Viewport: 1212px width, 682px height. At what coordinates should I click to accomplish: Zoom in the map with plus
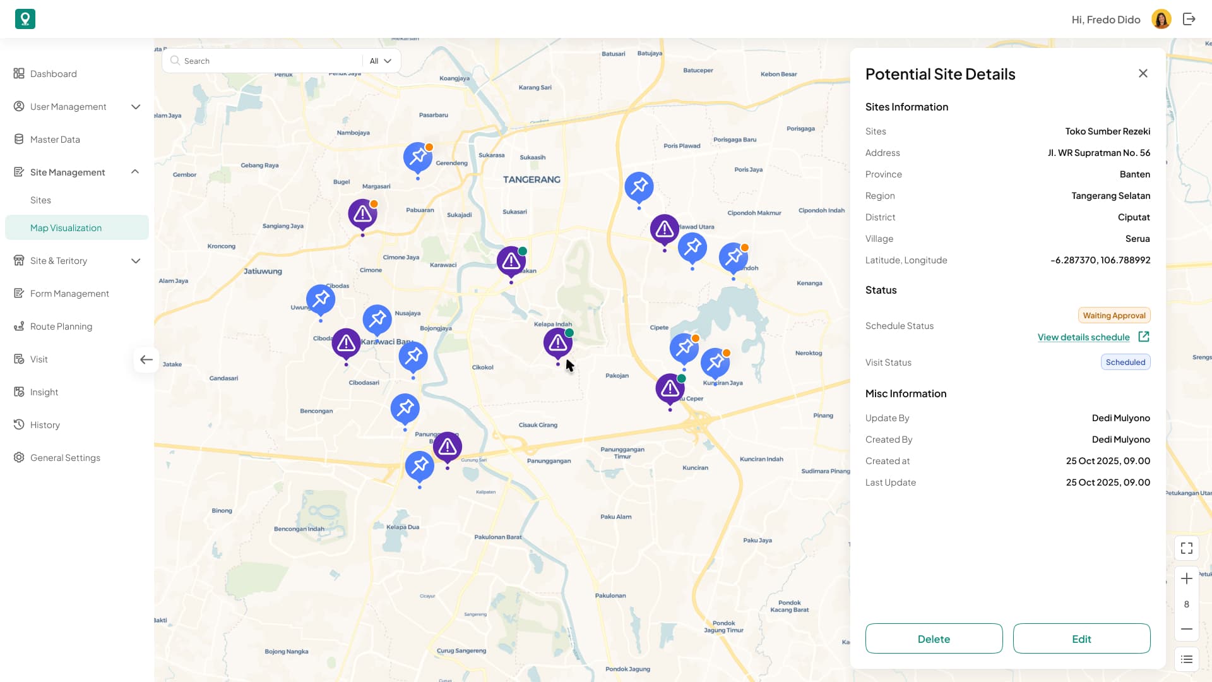1187,578
